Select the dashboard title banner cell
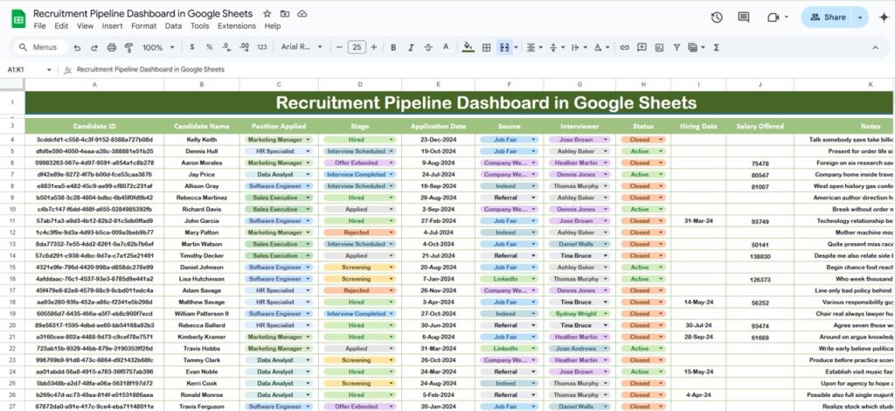895x411 pixels. click(x=460, y=103)
